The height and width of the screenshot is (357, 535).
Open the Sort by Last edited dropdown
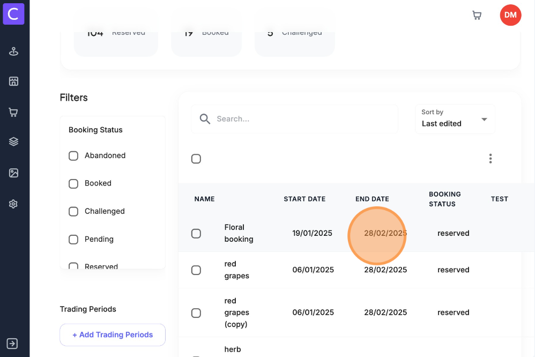pyautogui.click(x=455, y=119)
